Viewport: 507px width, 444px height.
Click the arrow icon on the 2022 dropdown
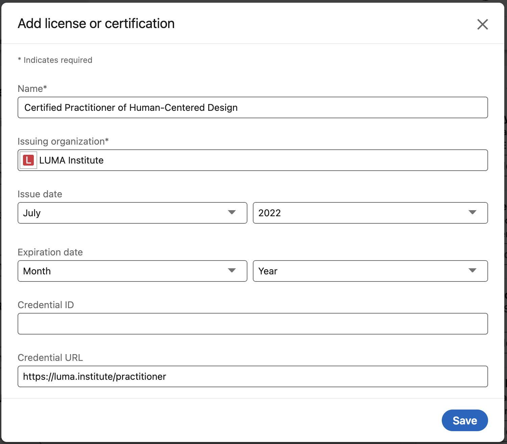(x=472, y=213)
